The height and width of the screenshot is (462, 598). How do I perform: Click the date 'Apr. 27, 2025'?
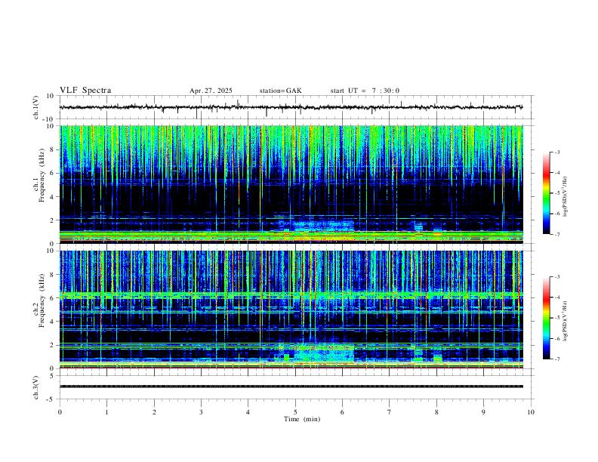[x=211, y=91]
